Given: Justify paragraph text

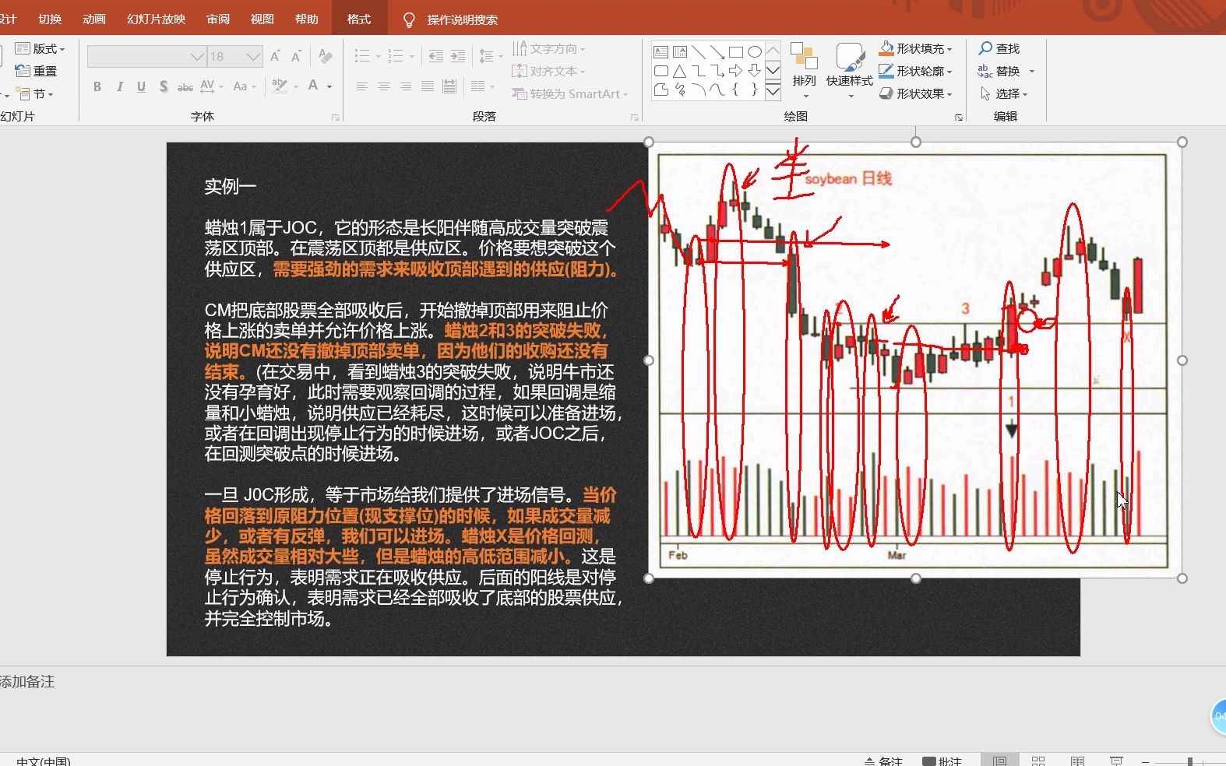Looking at the screenshot, I should (x=428, y=86).
